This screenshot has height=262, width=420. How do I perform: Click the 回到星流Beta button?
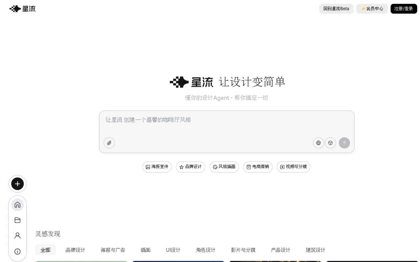point(336,9)
